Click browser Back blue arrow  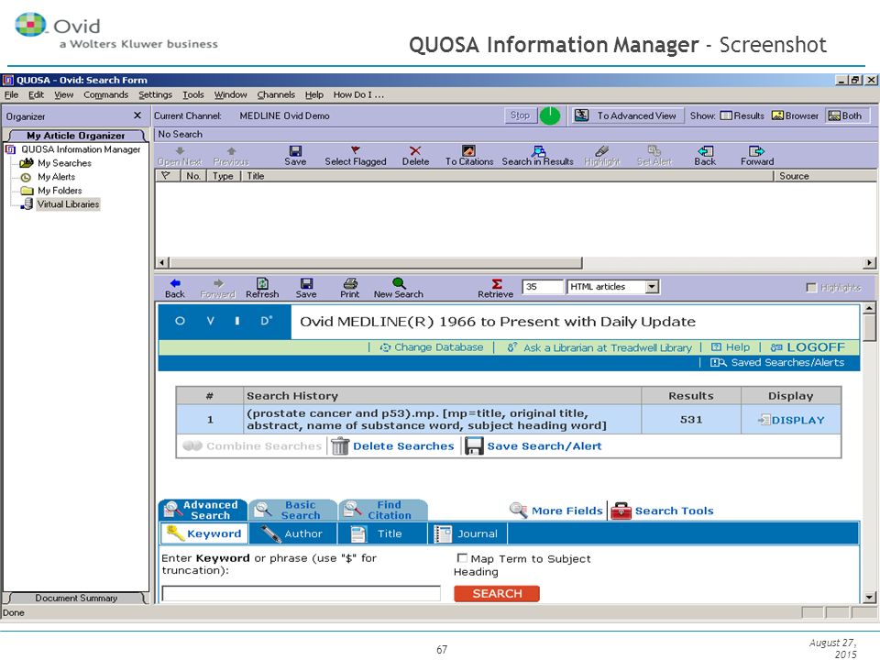[x=175, y=283]
